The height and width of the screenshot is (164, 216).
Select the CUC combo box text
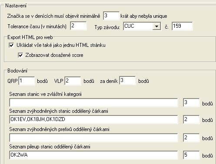(138, 26)
